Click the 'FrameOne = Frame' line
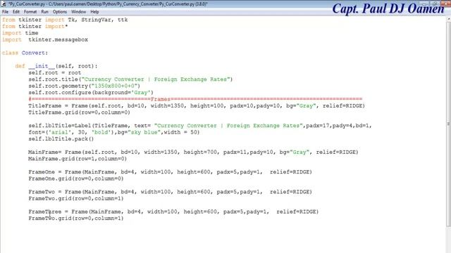This screenshot has width=451, height=253. (170, 171)
